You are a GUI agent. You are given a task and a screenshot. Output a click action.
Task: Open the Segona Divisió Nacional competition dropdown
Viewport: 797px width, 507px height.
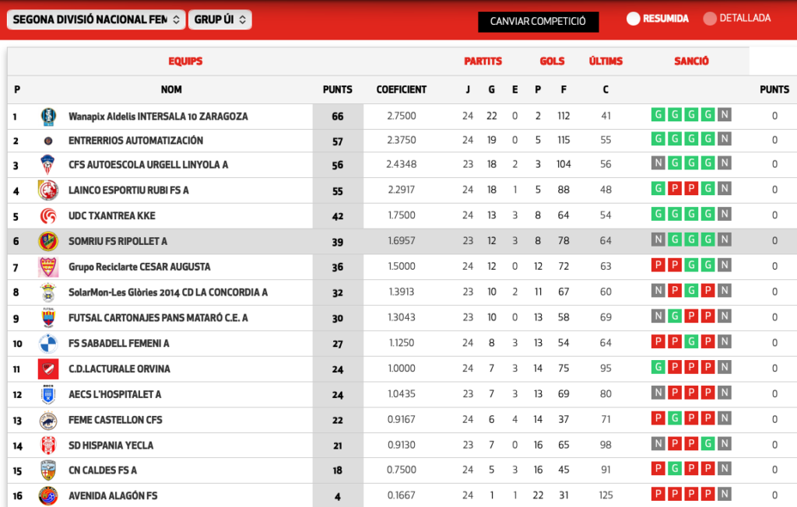point(96,19)
